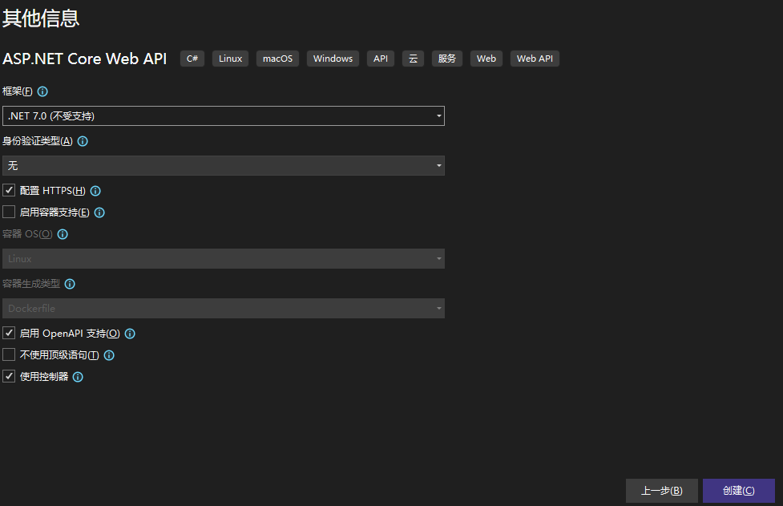Click the Windows tag

click(333, 59)
